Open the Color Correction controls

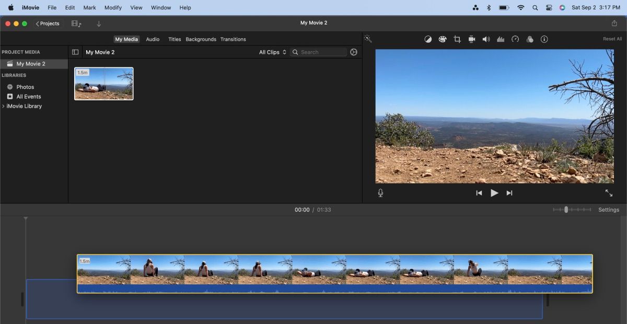point(443,39)
